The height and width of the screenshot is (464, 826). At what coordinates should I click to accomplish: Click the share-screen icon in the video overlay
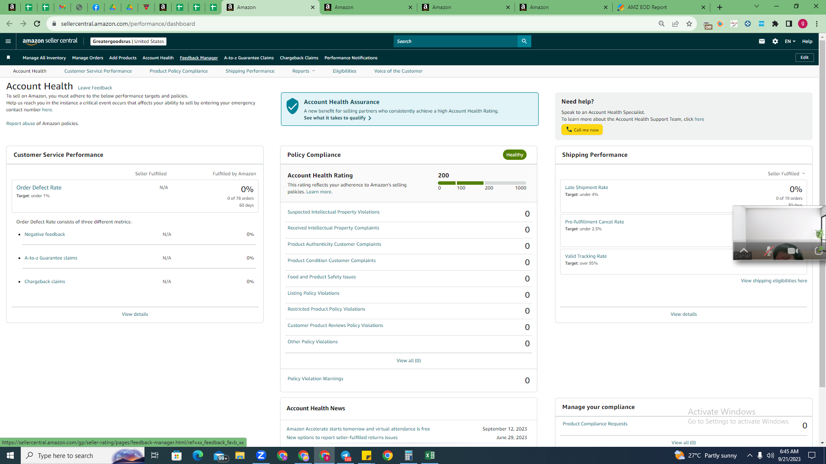click(x=818, y=251)
